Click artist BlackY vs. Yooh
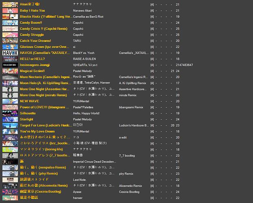Screen dimensions: 253x203 (83, 53)
